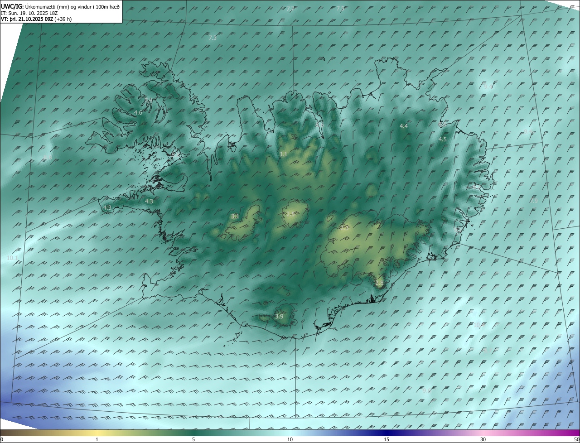Click the colorbar tick label 30
580x443 pixels.
483,440
